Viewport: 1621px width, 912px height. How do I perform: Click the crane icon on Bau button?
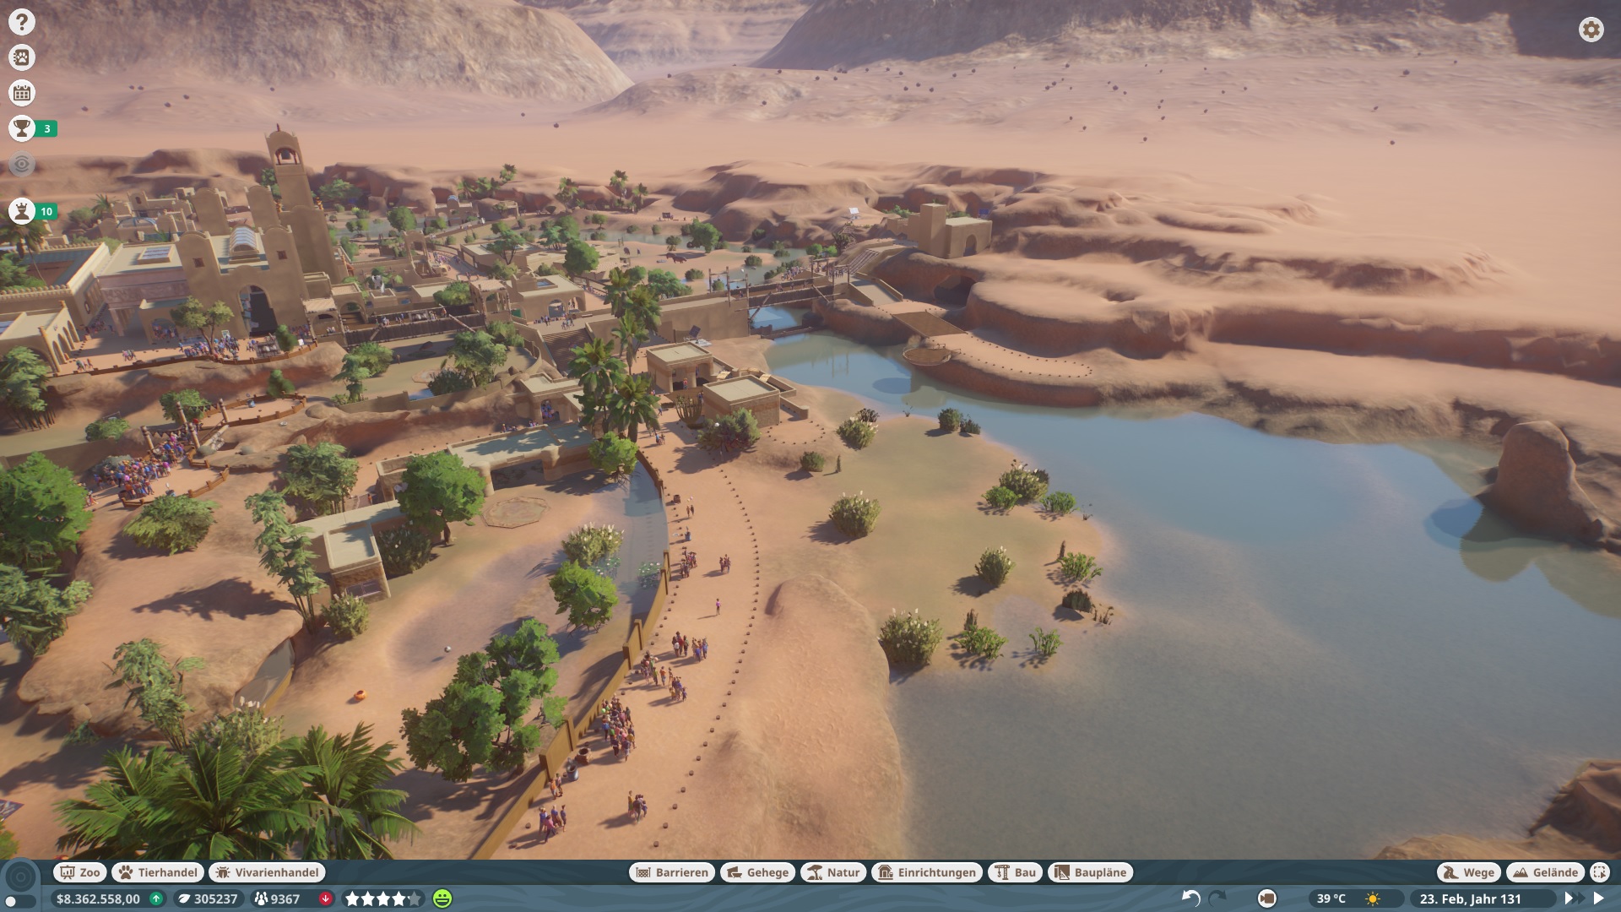pos(1002,872)
